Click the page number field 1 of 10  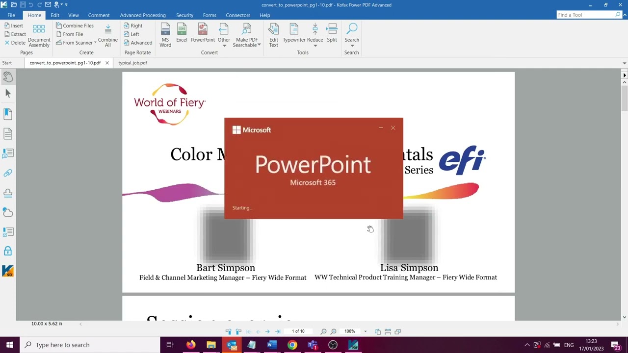click(298, 331)
